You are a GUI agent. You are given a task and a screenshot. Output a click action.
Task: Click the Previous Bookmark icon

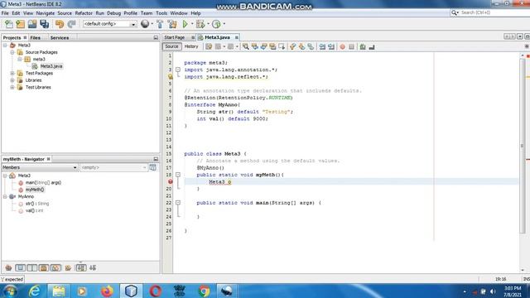tap(292, 46)
